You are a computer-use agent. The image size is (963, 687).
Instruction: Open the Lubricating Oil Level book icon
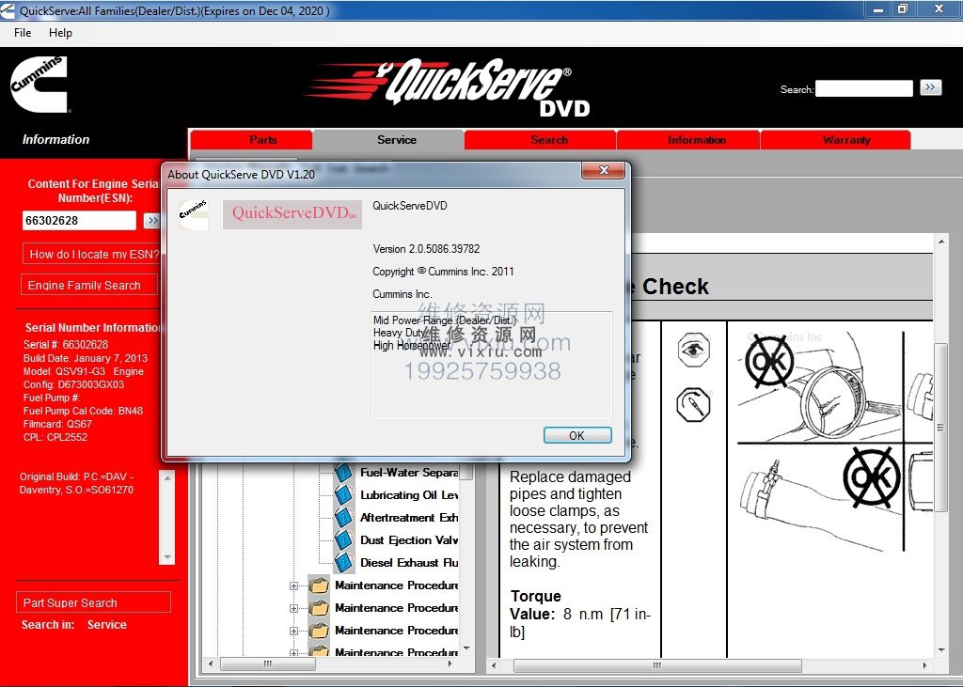[343, 495]
